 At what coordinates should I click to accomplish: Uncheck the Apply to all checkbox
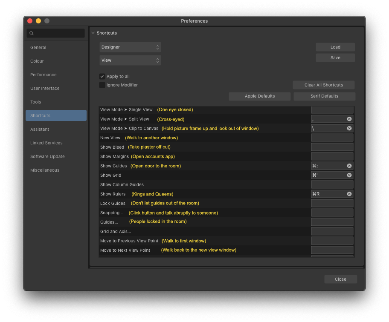(x=102, y=76)
